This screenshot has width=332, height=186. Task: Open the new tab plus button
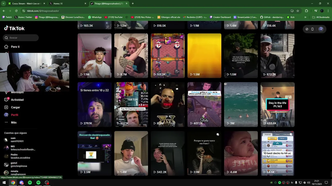[133, 4]
